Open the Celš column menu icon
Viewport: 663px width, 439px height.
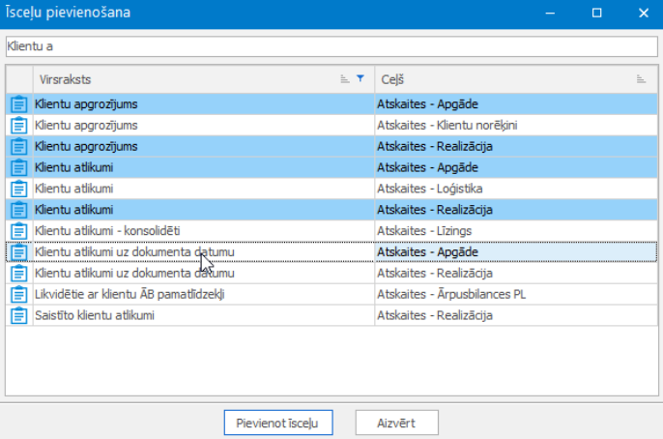(641, 79)
